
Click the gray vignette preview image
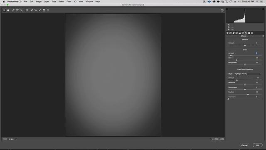(x=113, y=75)
